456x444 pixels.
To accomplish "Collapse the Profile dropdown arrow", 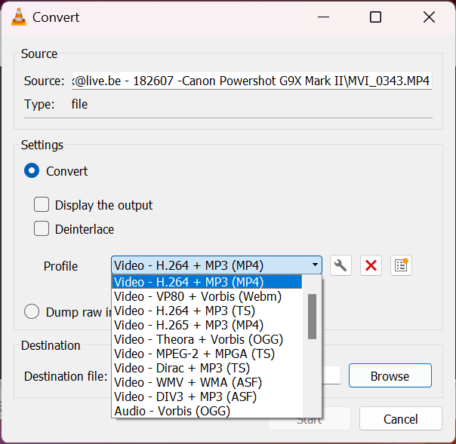I will (315, 265).
